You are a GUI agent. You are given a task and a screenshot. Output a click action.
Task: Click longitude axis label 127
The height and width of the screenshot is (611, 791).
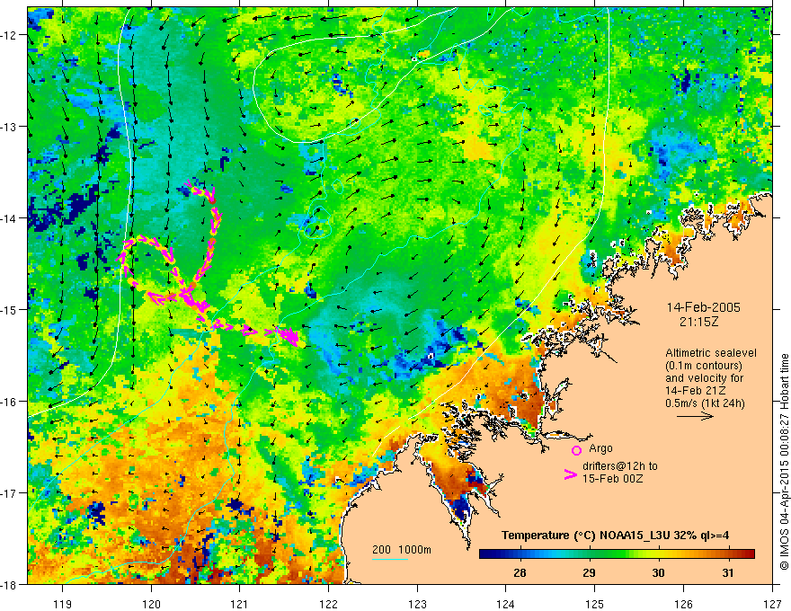[x=772, y=604]
